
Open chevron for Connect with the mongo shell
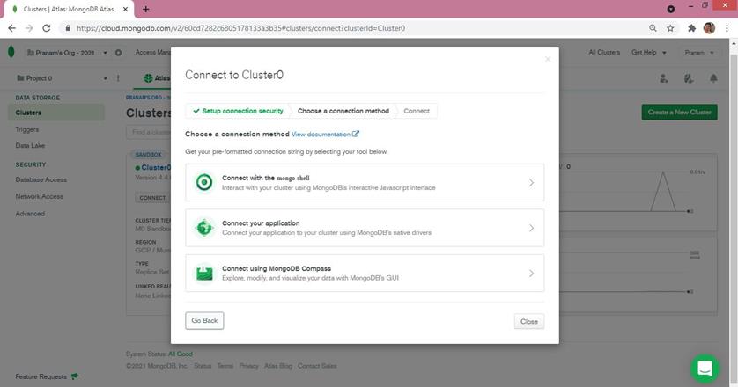531,182
